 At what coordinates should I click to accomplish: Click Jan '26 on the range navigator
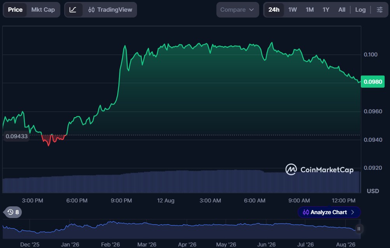point(70,244)
